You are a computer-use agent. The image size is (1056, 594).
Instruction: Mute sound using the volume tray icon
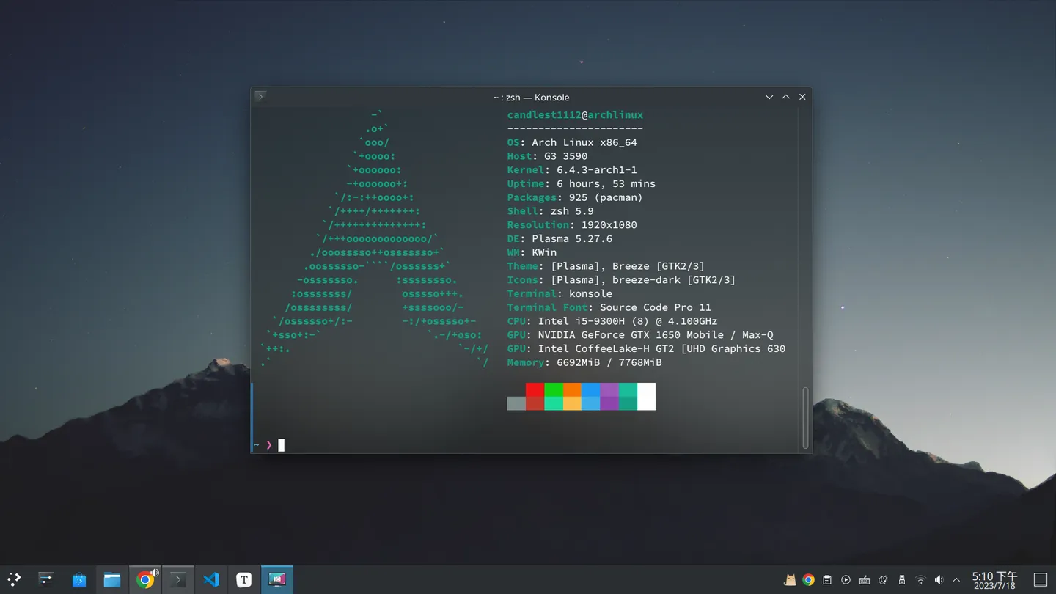[939, 579]
